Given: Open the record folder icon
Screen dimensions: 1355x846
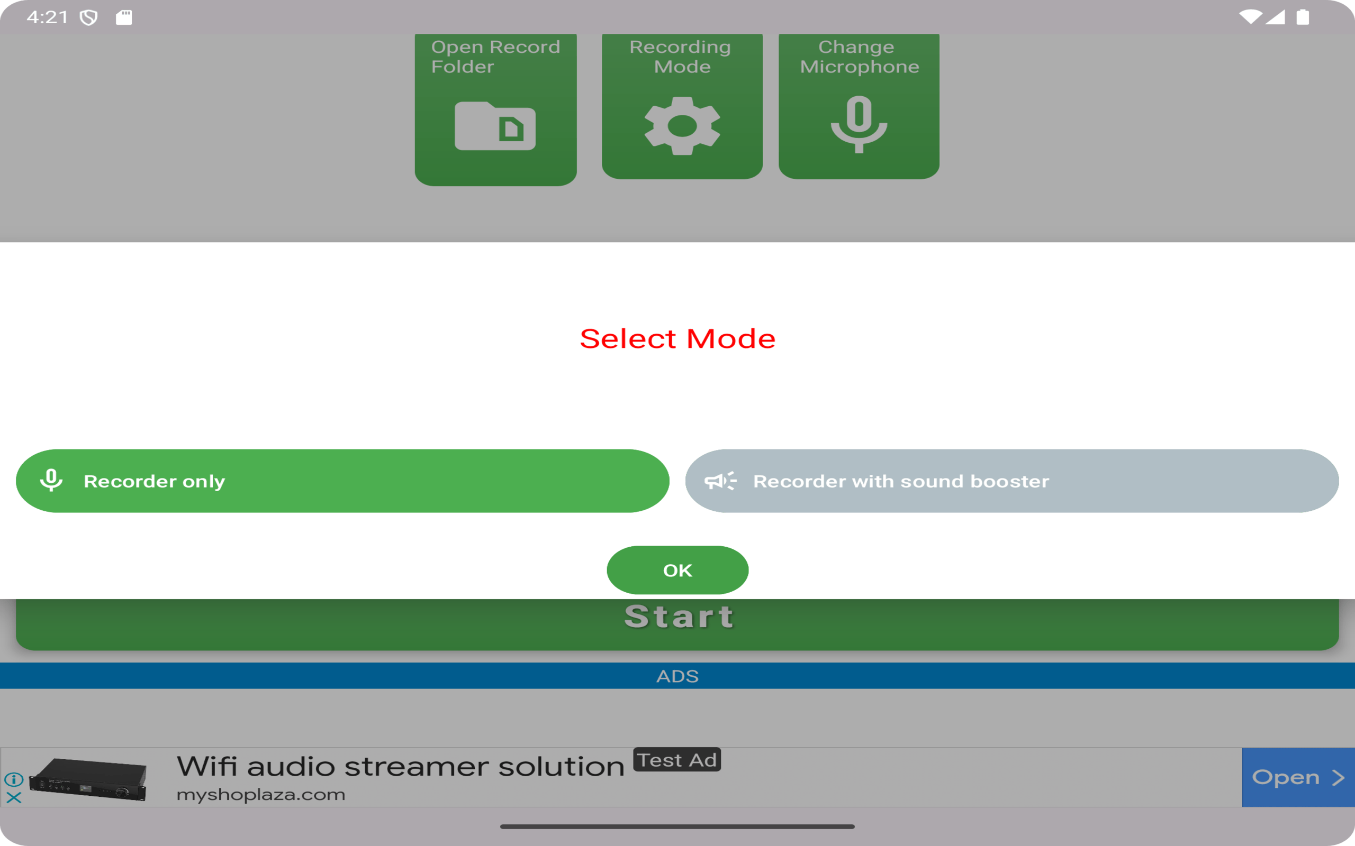Looking at the screenshot, I should [x=495, y=126].
